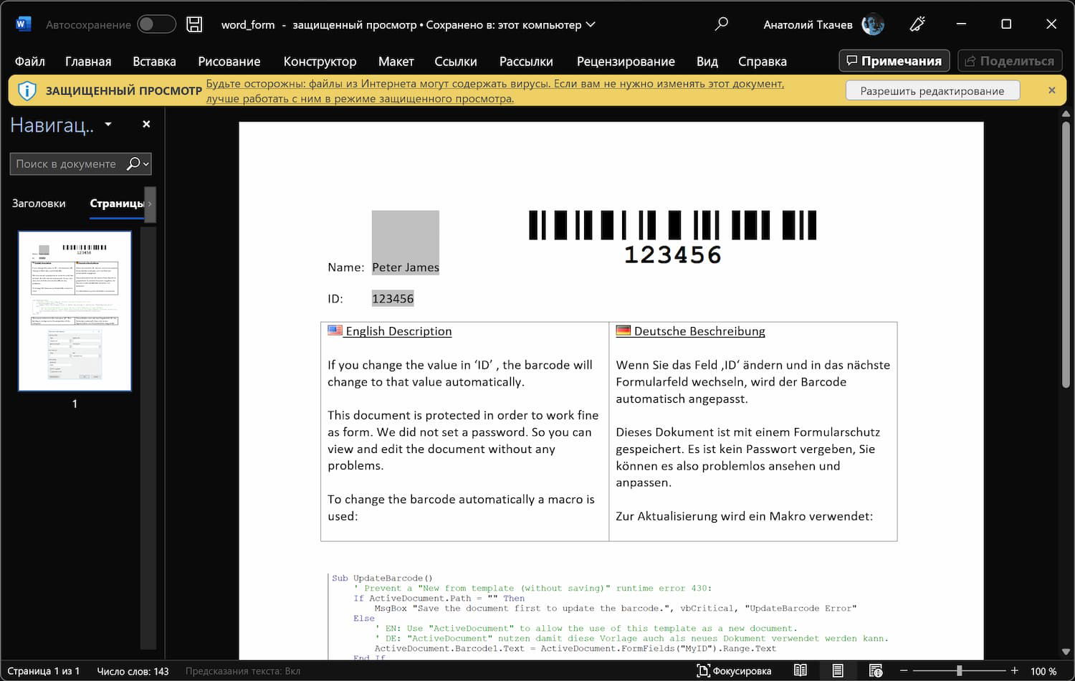Open the Вид ribbon tab

click(707, 61)
